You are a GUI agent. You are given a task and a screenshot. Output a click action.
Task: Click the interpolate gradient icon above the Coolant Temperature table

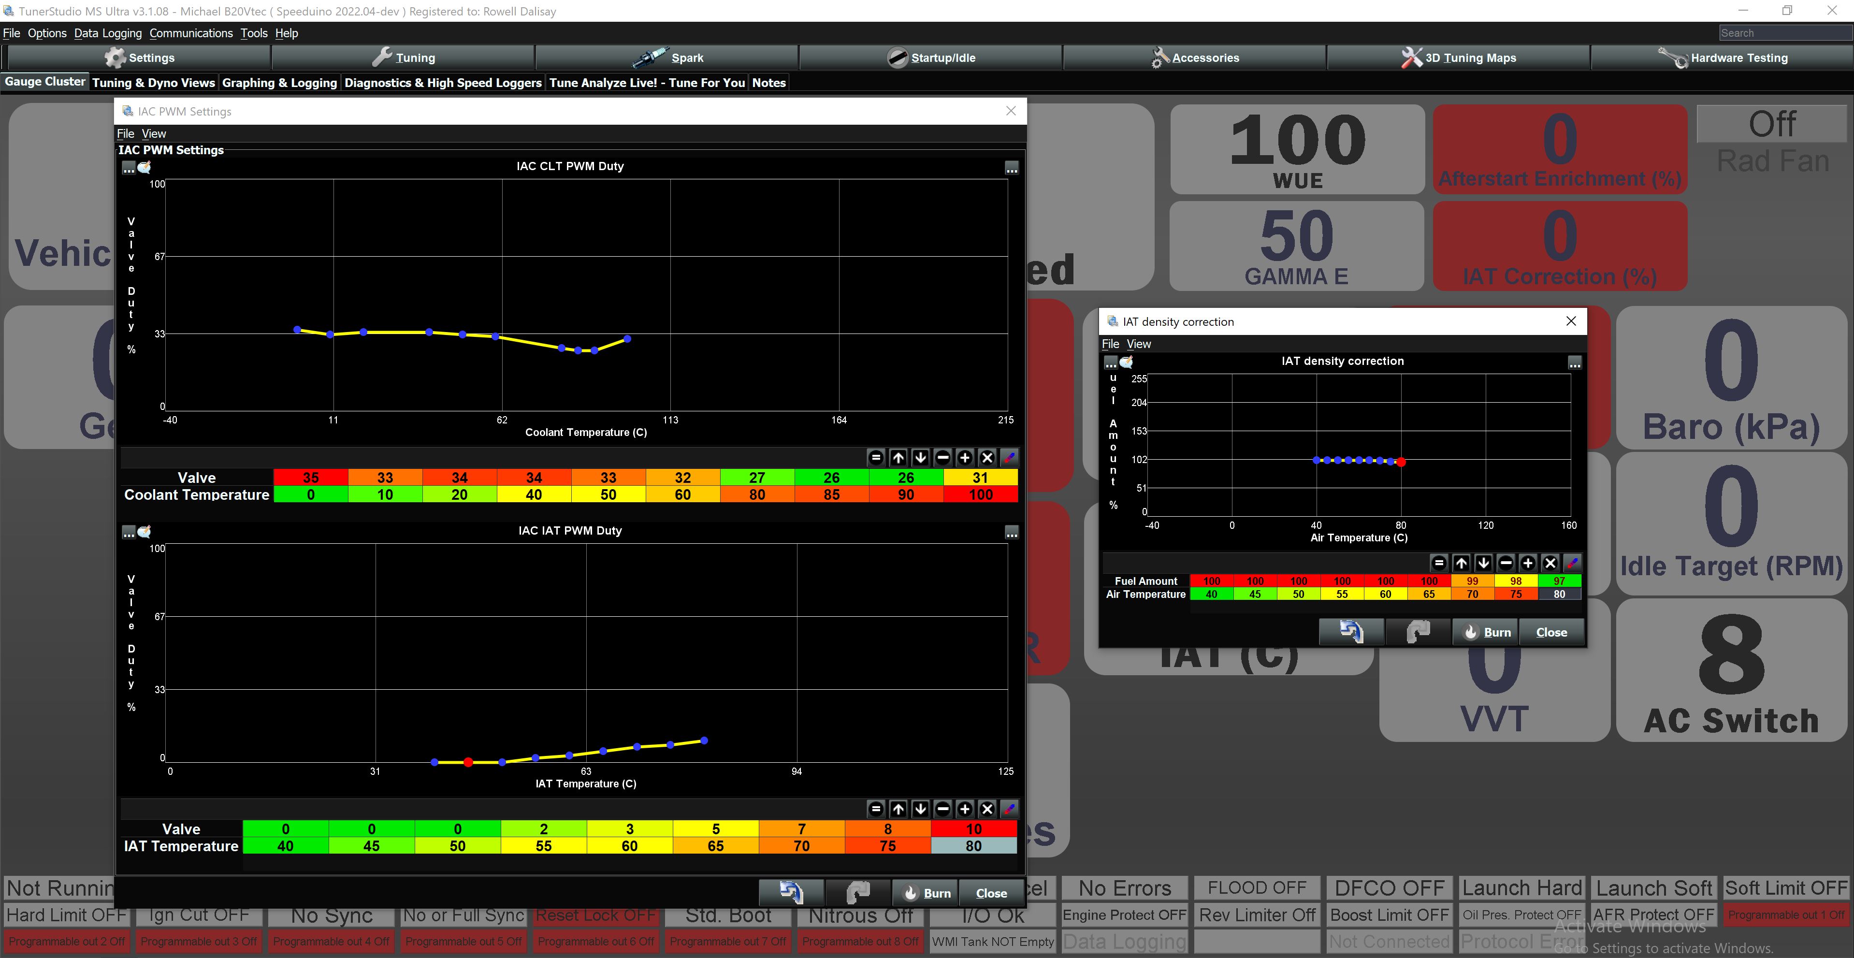click(1009, 458)
